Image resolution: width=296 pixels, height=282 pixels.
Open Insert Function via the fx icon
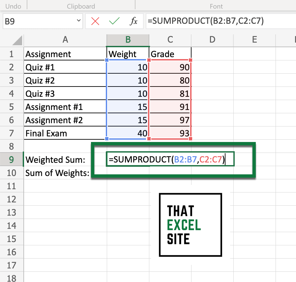(134, 20)
